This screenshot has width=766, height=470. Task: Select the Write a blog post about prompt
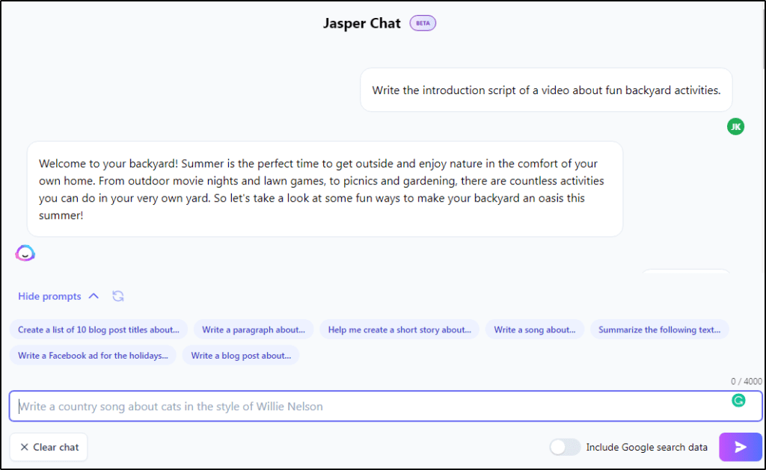(241, 355)
